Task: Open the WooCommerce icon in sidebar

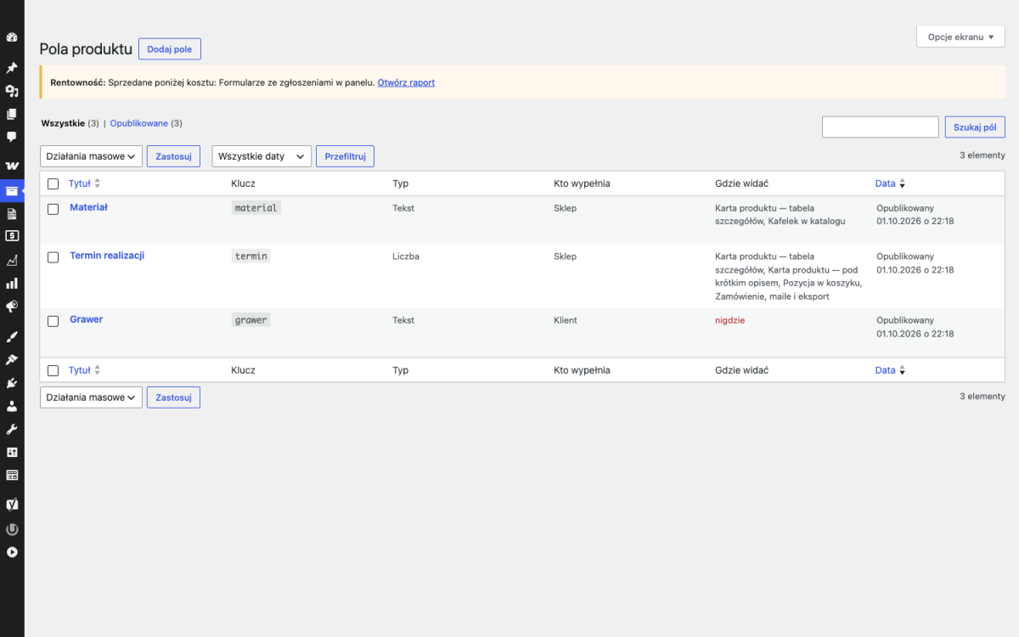Action: pos(12,166)
